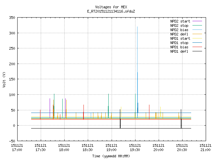Click the chart title 'Voltages for MEX'
This screenshot has width=212, height=159.
tap(111, 7)
